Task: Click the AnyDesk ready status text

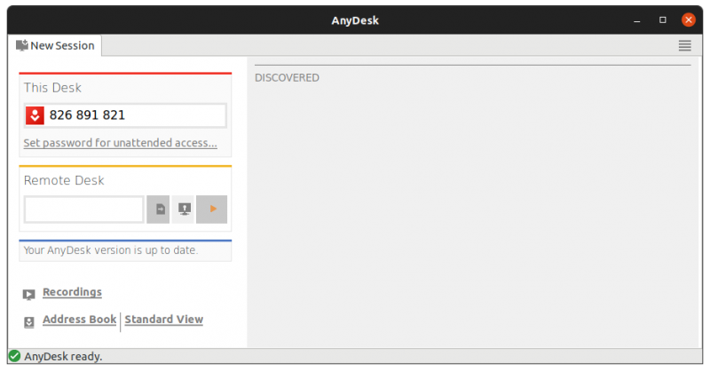Action: 63,357
